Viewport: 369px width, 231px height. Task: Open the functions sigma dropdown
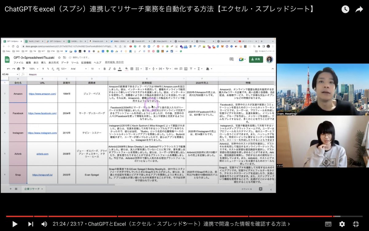point(200,69)
